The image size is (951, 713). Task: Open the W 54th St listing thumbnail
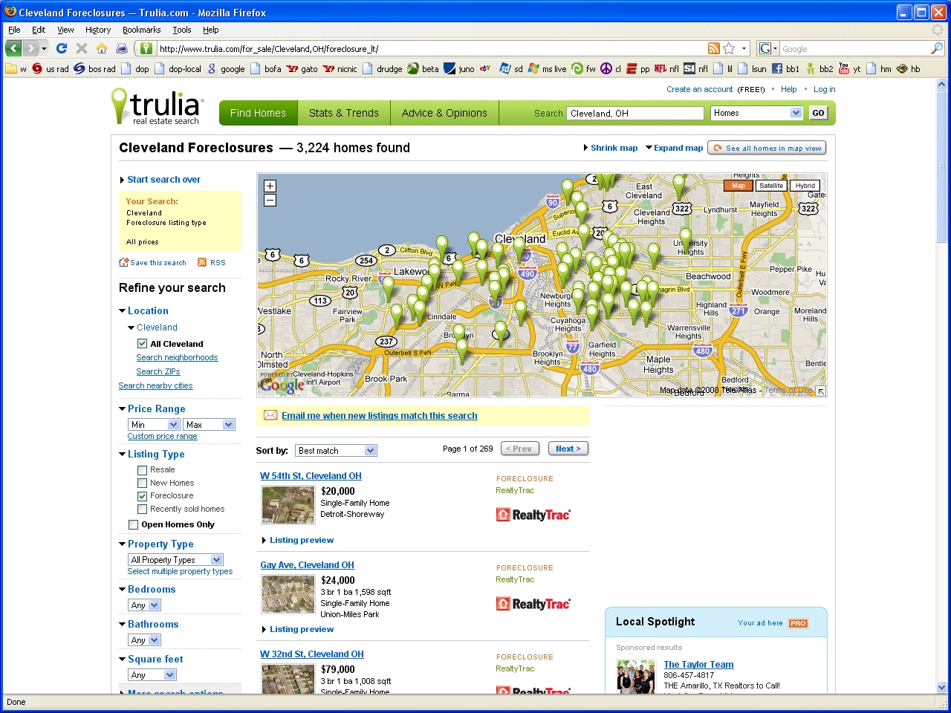pyautogui.click(x=288, y=505)
